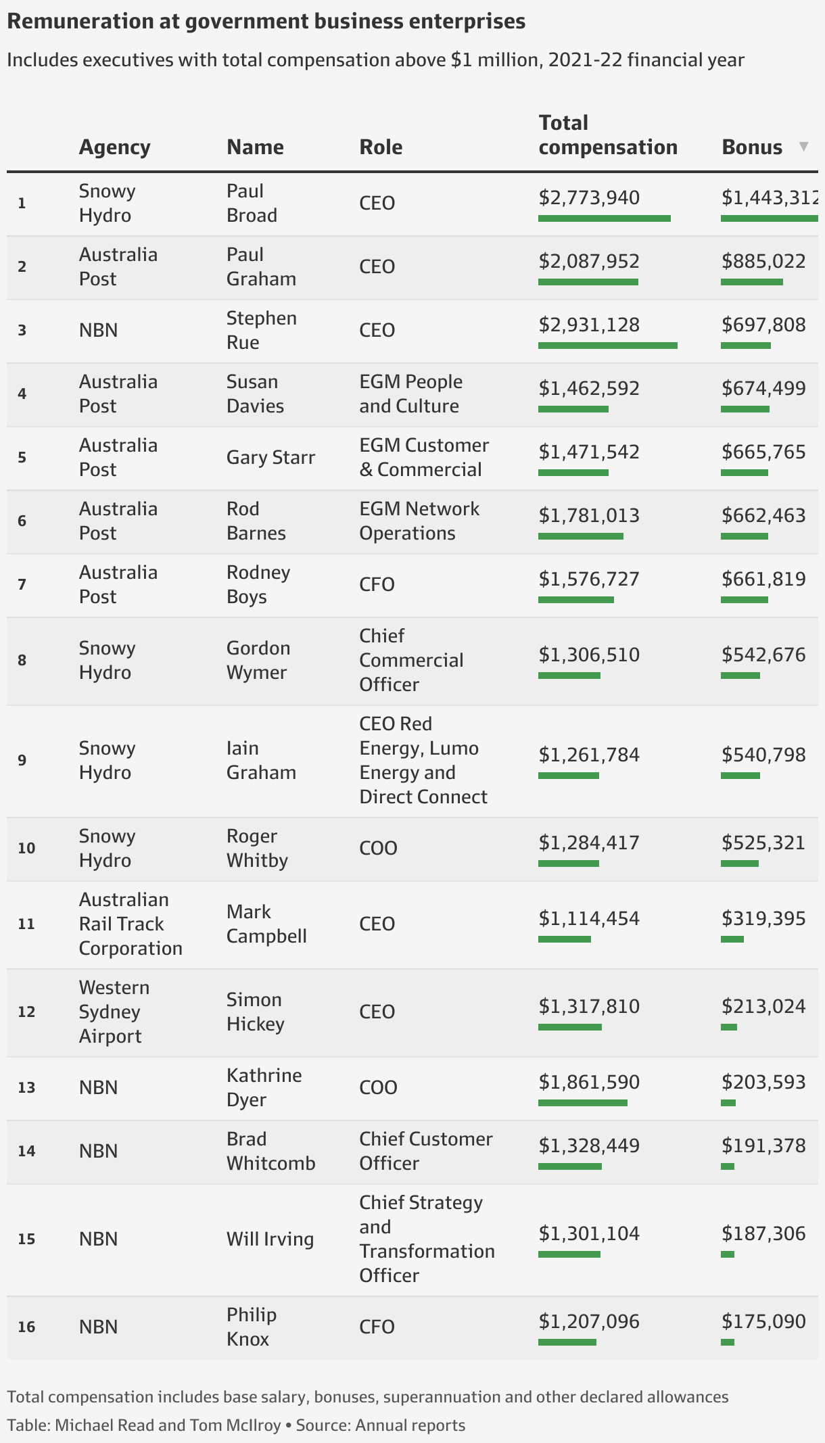The height and width of the screenshot is (1443, 825).
Task: Click Australian Rail Track Corporation agency cell
Action: click(x=131, y=924)
